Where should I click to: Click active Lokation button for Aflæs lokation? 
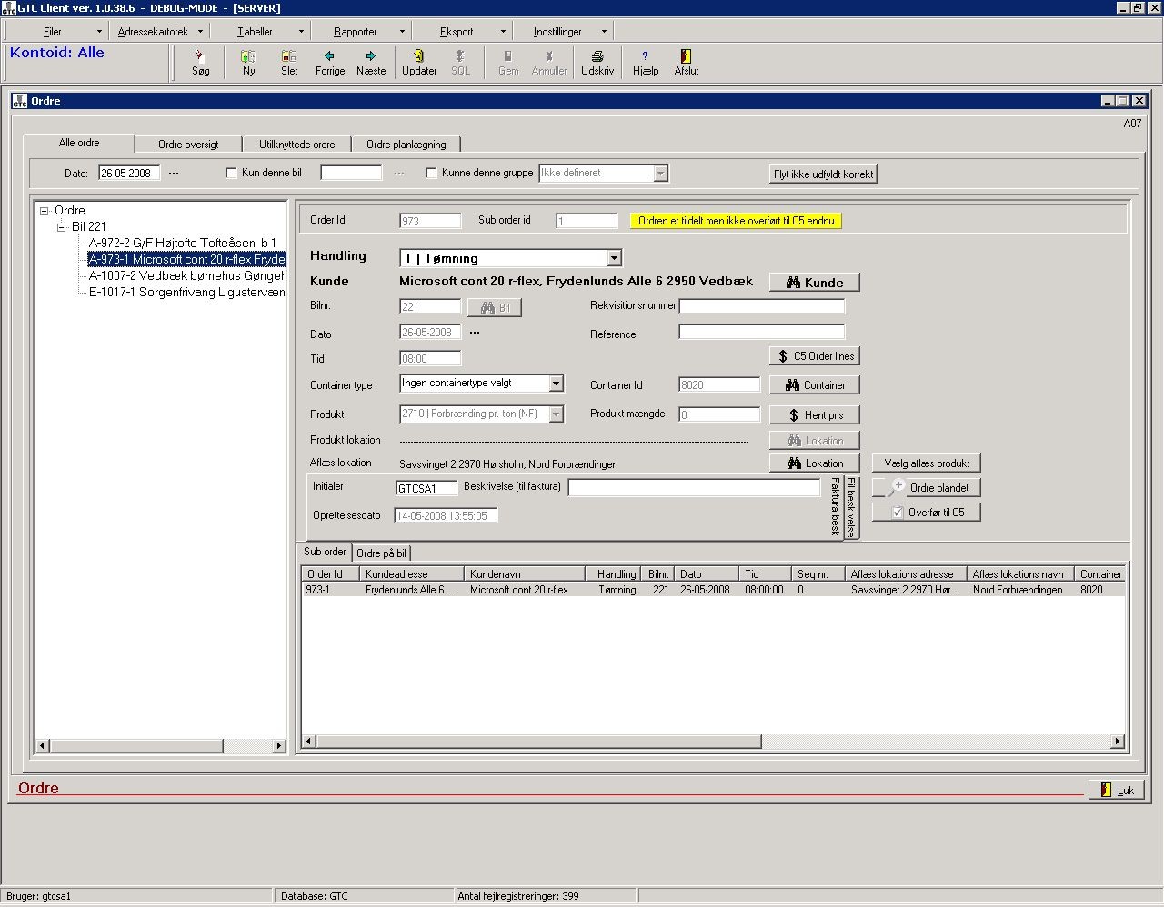[814, 463]
